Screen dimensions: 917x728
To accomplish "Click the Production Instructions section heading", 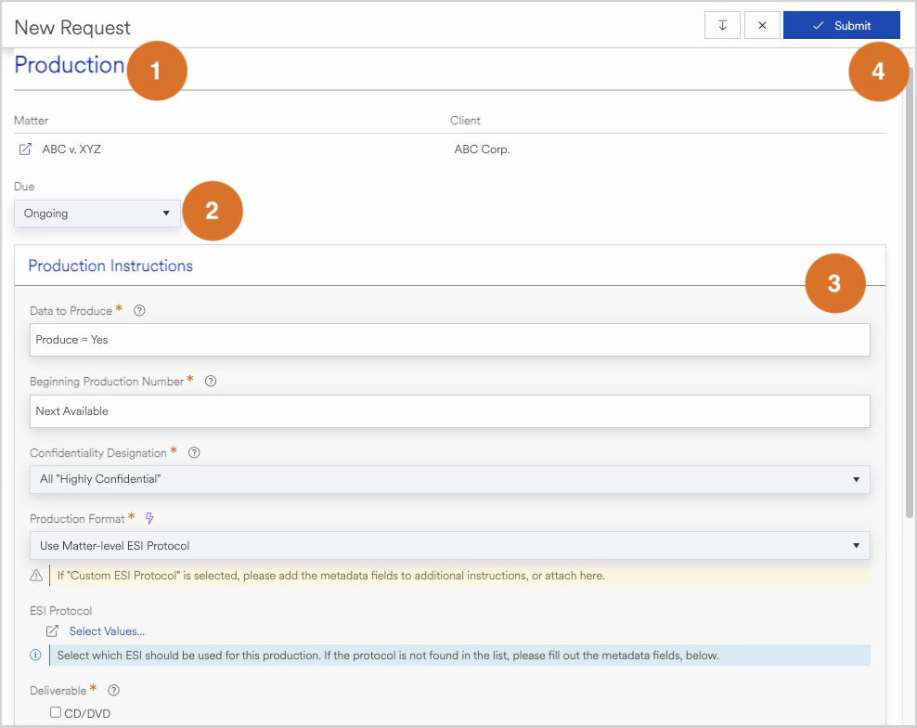I will click(x=110, y=266).
